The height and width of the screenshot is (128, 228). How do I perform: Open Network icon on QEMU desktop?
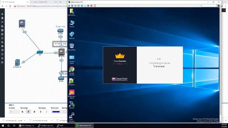72,35
